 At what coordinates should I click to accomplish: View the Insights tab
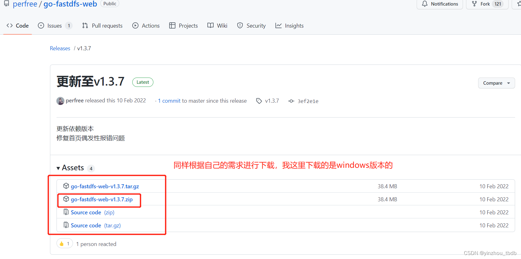pos(289,26)
